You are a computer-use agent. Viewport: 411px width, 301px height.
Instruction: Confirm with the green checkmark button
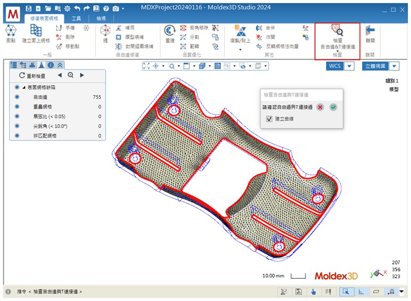point(333,107)
